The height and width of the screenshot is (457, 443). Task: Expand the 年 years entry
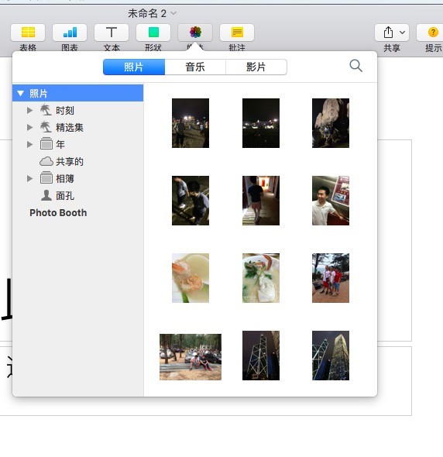point(29,144)
